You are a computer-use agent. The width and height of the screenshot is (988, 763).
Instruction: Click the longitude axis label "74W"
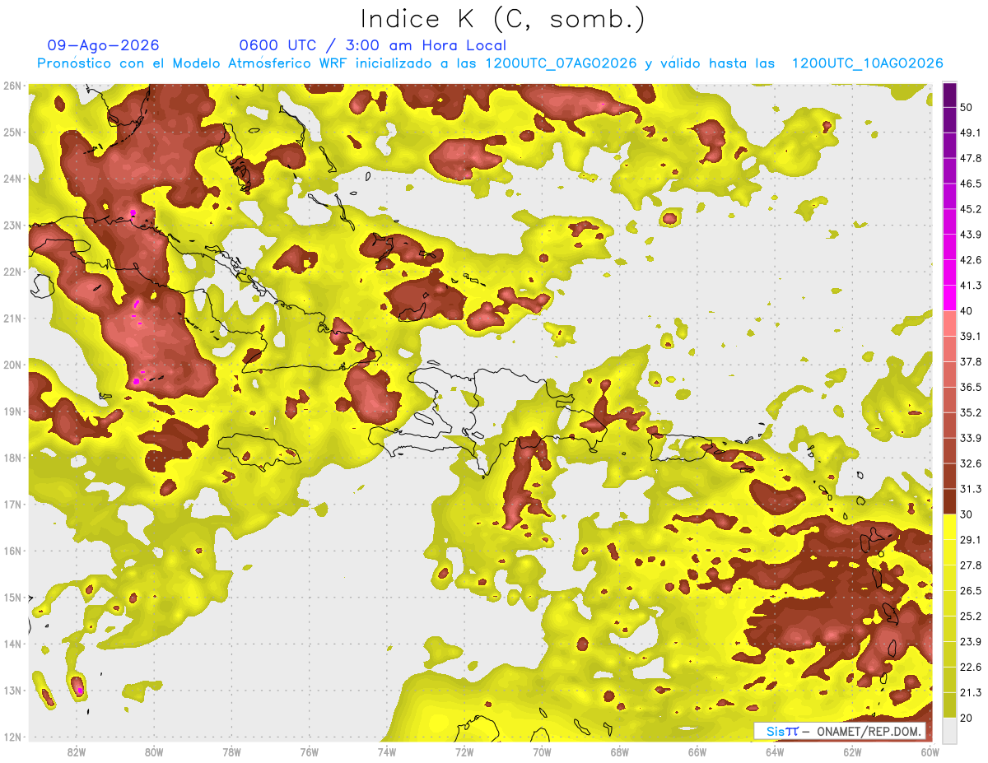click(387, 751)
